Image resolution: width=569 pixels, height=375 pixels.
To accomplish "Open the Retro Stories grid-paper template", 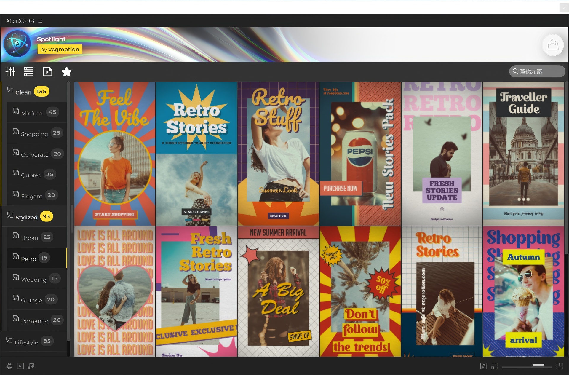I will (x=442, y=291).
